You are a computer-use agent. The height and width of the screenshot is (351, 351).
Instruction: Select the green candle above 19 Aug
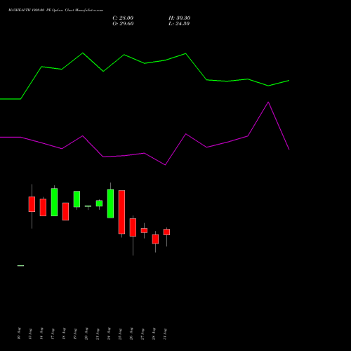click(x=77, y=199)
